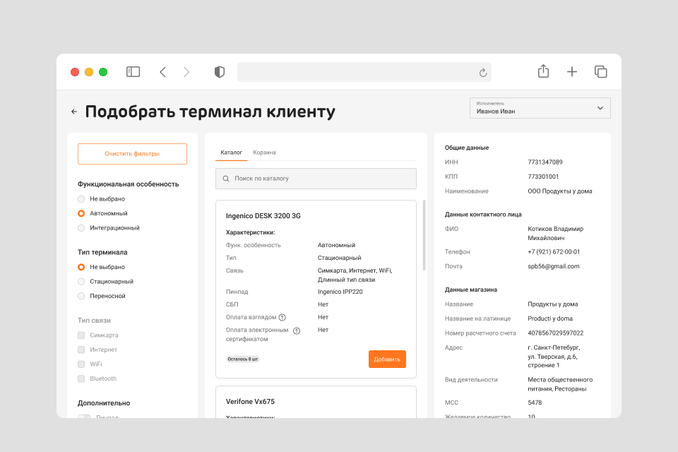Add Ingenico DESK 3200 3G with Добавить
The height and width of the screenshot is (452, 678).
coord(387,359)
